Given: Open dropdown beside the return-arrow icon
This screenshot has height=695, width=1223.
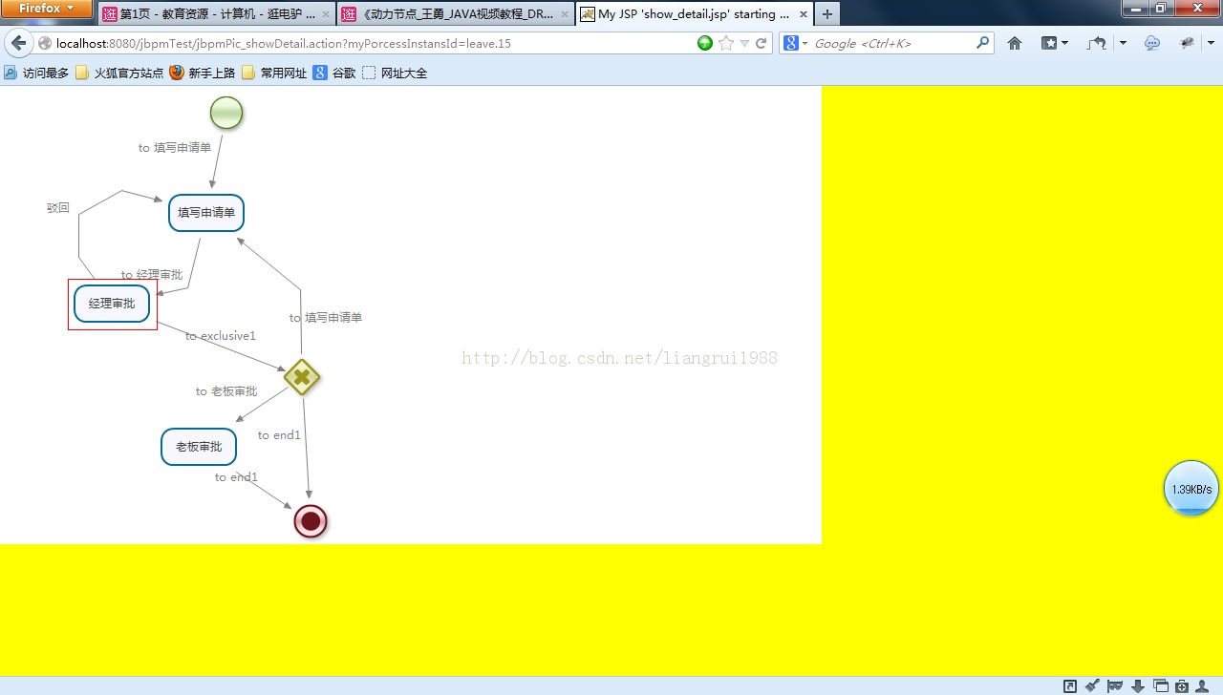Looking at the screenshot, I should pyautogui.click(x=1123, y=43).
